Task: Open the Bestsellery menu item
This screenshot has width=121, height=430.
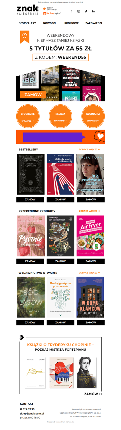Action: (x=27, y=23)
